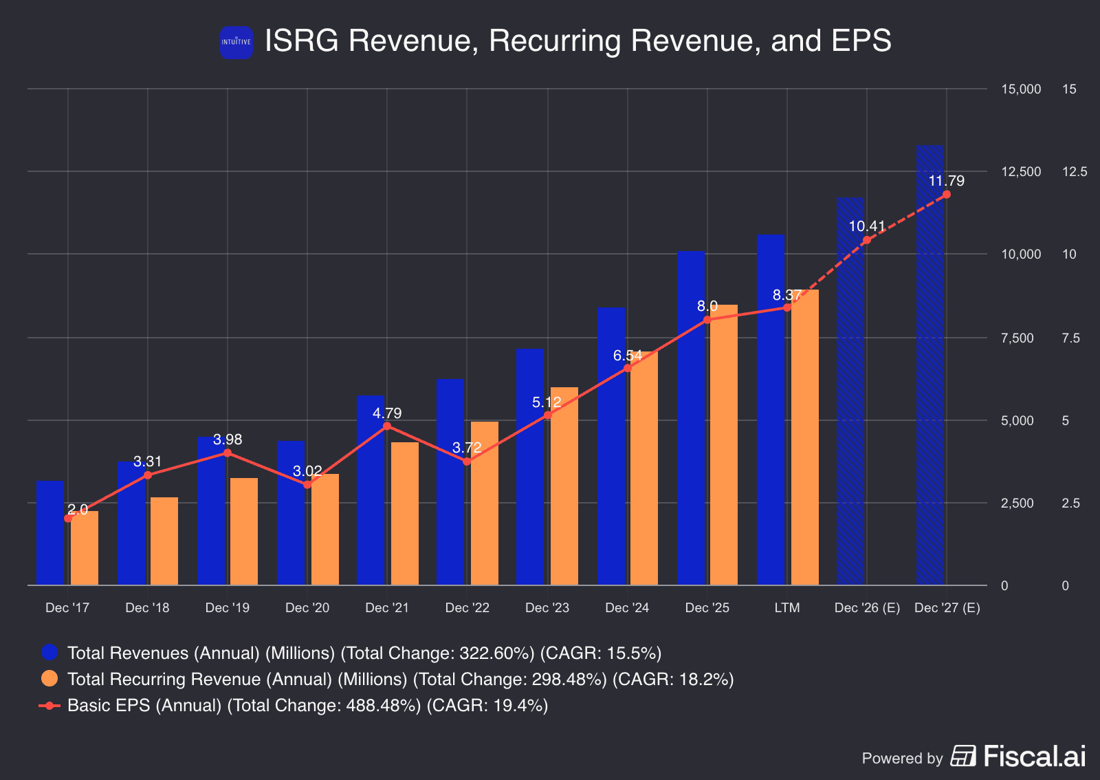
Task: Click the orange recurring revenue bar for Dec '19
Action: (x=244, y=532)
